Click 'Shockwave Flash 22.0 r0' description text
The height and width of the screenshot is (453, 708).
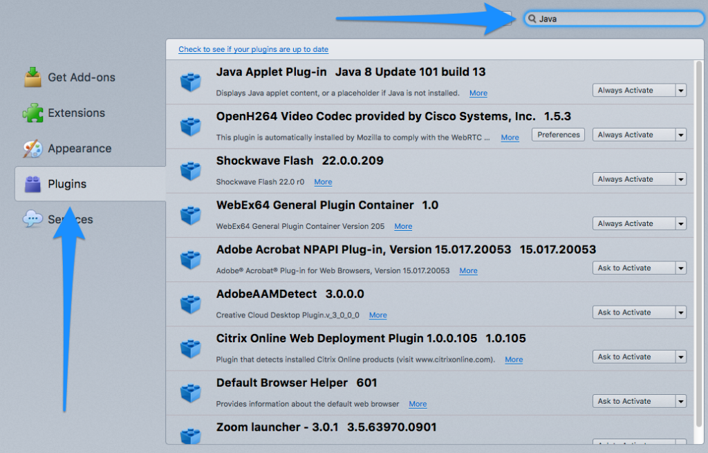260,182
